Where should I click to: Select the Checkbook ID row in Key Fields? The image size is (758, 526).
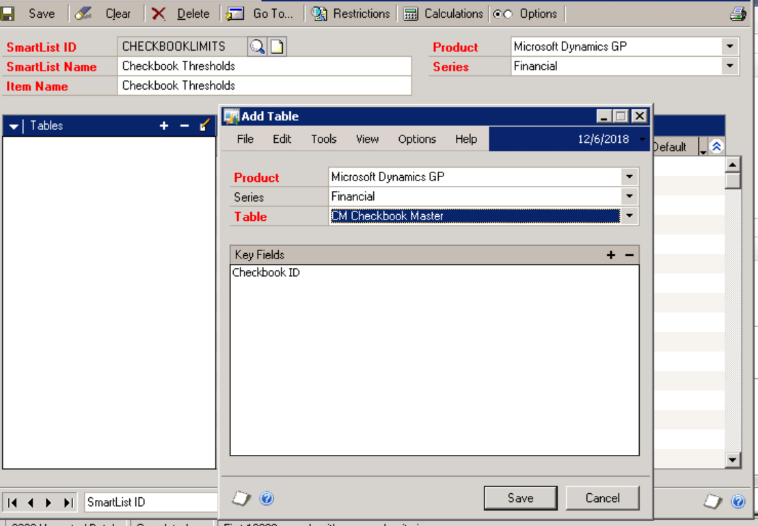point(434,272)
